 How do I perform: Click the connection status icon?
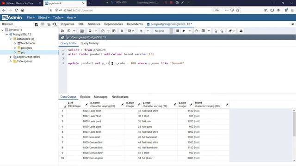pos(62,37)
